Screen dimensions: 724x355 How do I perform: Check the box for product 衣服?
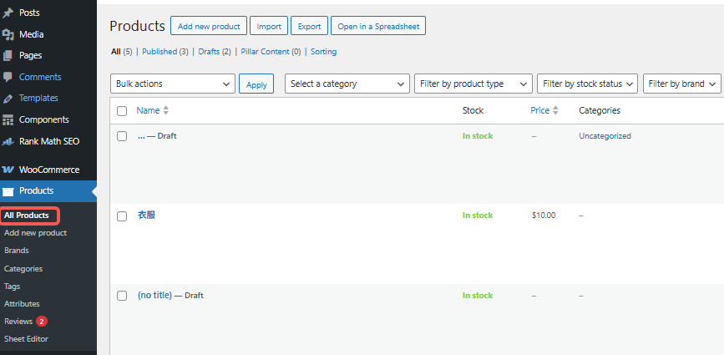(x=122, y=216)
